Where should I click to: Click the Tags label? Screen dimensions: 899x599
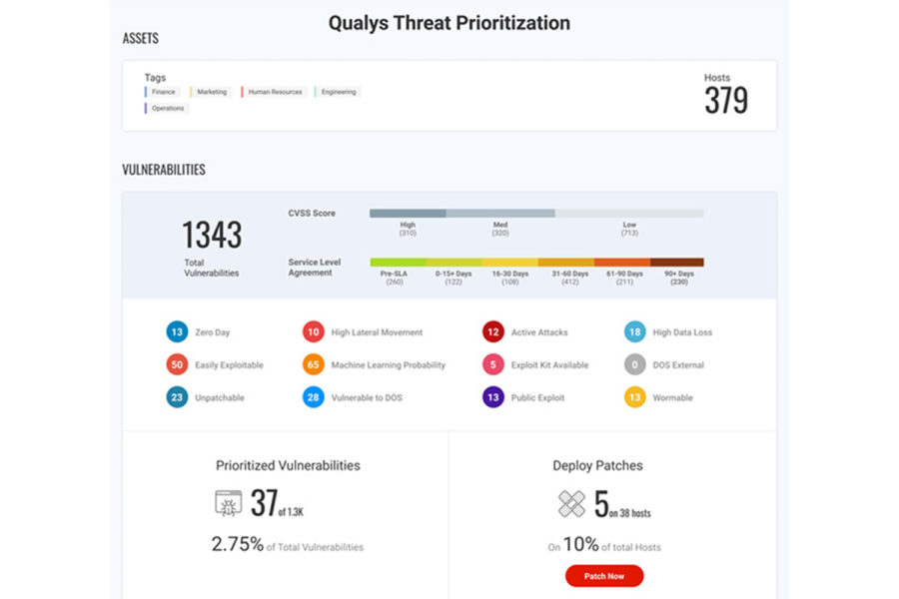pos(155,78)
